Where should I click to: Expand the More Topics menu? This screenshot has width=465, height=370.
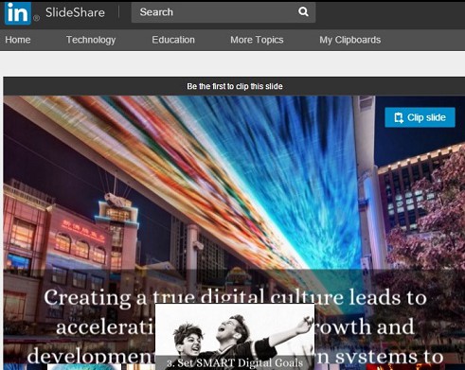tap(257, 40)
